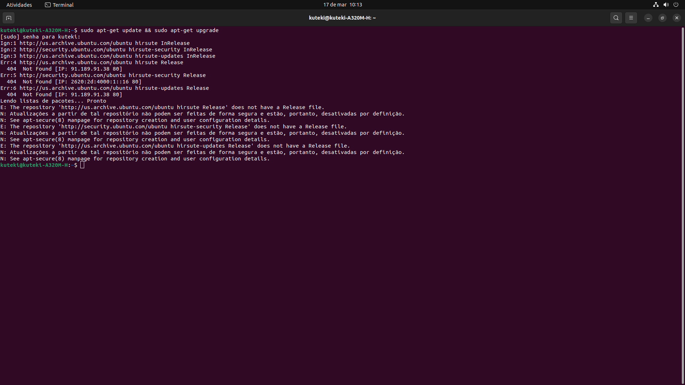The width and height of the screenshot is (685, 385).
Task: Click the 404 Not Found IPv6 address line
Action: 74,82
